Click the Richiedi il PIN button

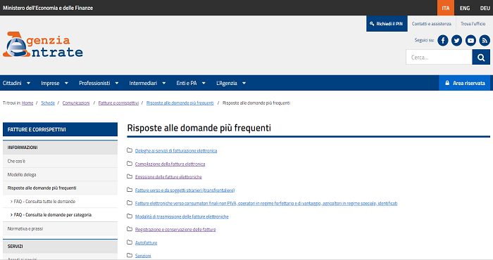click(387, 23)
